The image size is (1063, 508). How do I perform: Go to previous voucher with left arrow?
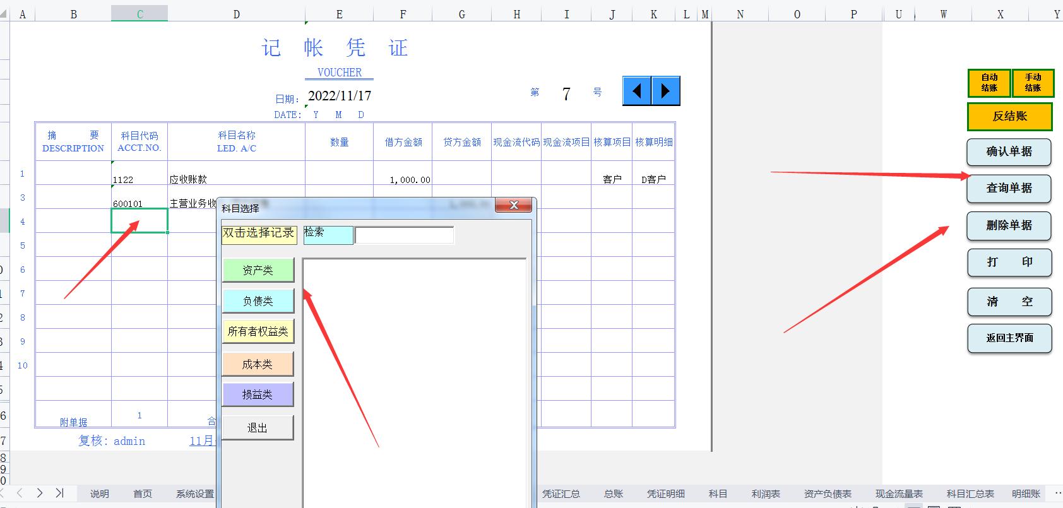click(637, 91)
